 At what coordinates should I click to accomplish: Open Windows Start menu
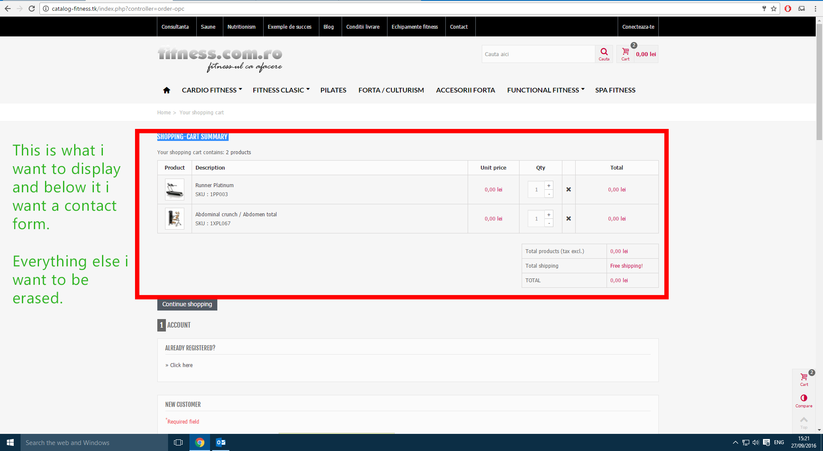point(10,442)
